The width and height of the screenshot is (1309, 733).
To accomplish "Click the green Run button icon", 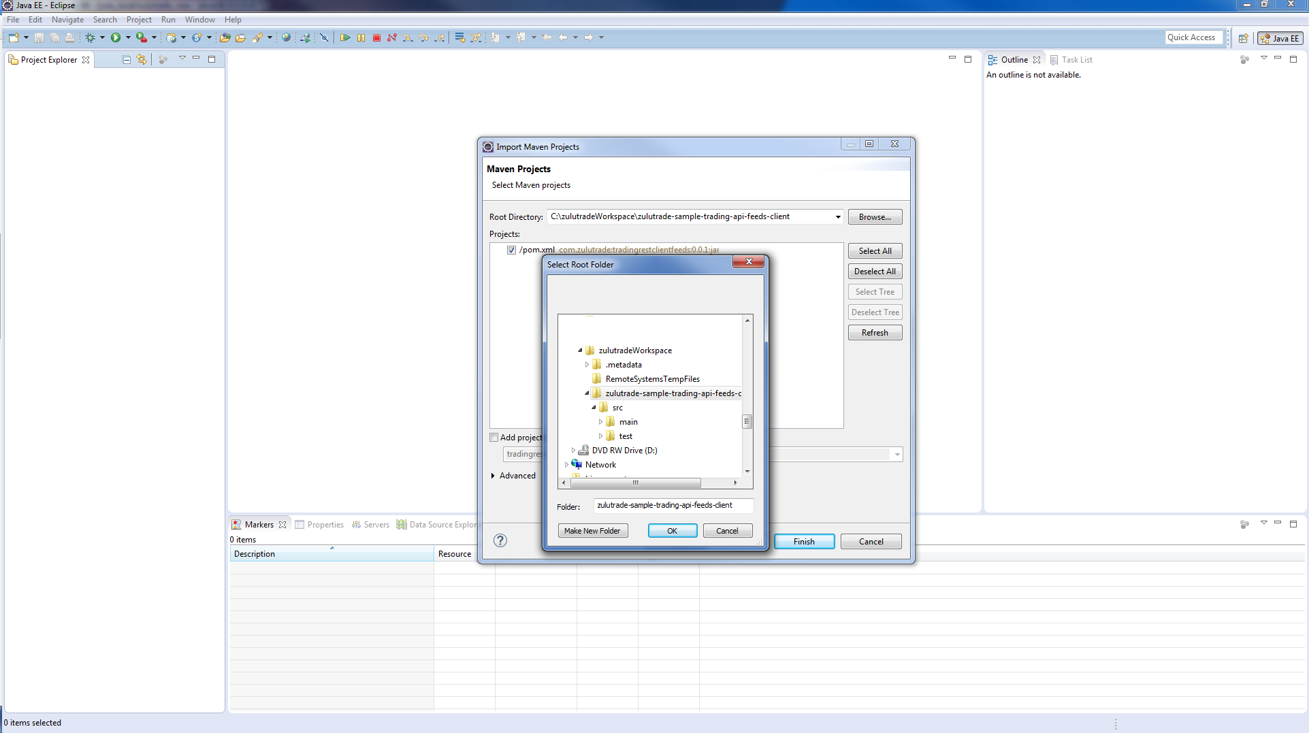I will coord(116,38).
